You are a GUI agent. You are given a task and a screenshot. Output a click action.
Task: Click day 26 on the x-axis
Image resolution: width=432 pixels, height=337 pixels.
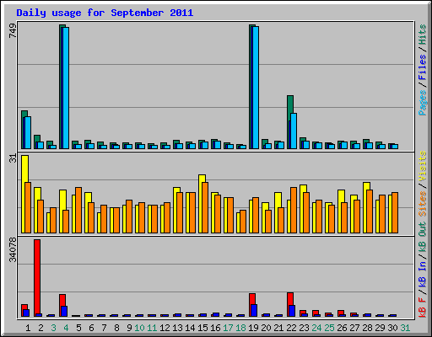342,328
